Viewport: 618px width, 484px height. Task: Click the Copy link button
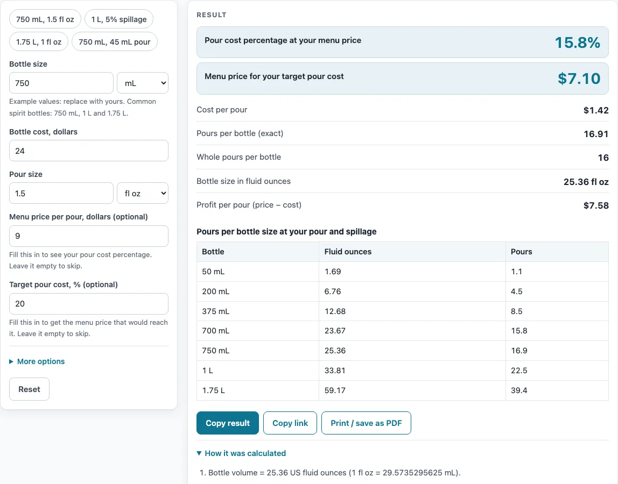(290, 423)
